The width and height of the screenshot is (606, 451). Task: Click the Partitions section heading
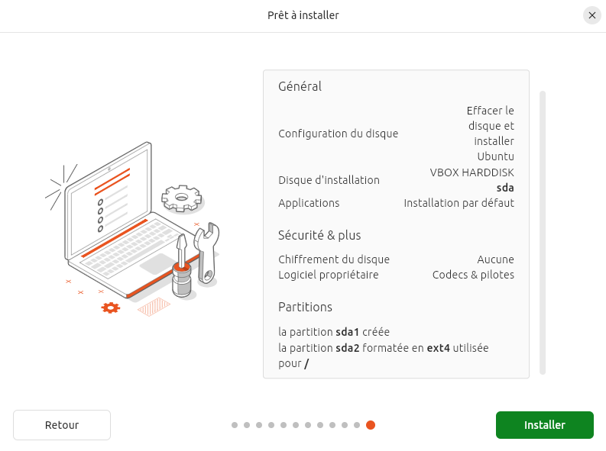306,307
